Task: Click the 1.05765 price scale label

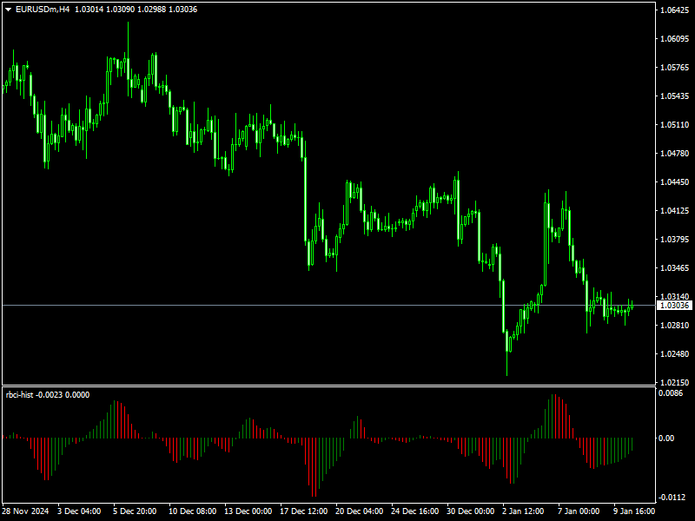Action: pos(675,68)
